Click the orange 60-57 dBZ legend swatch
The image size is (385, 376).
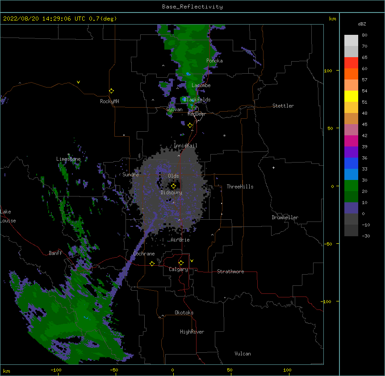[x=351, y=74]
